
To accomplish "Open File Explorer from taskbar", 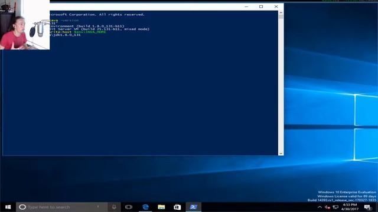I will tap(161, 207).
